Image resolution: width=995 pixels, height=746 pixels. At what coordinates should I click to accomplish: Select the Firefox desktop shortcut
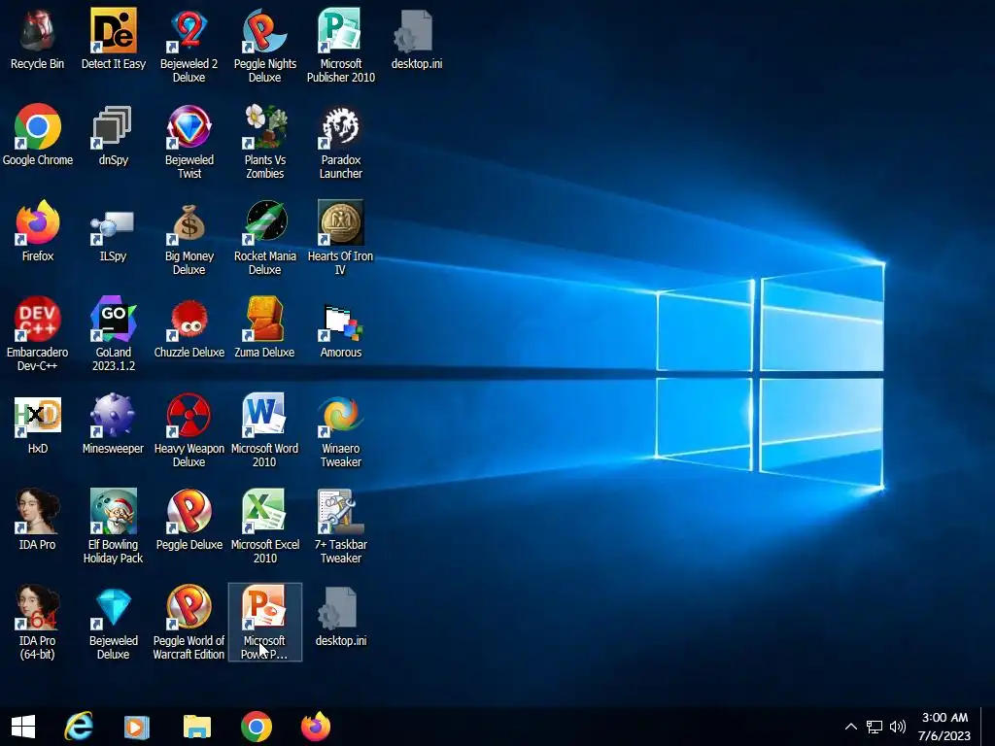pyautogui.click(x=38, y=231)
